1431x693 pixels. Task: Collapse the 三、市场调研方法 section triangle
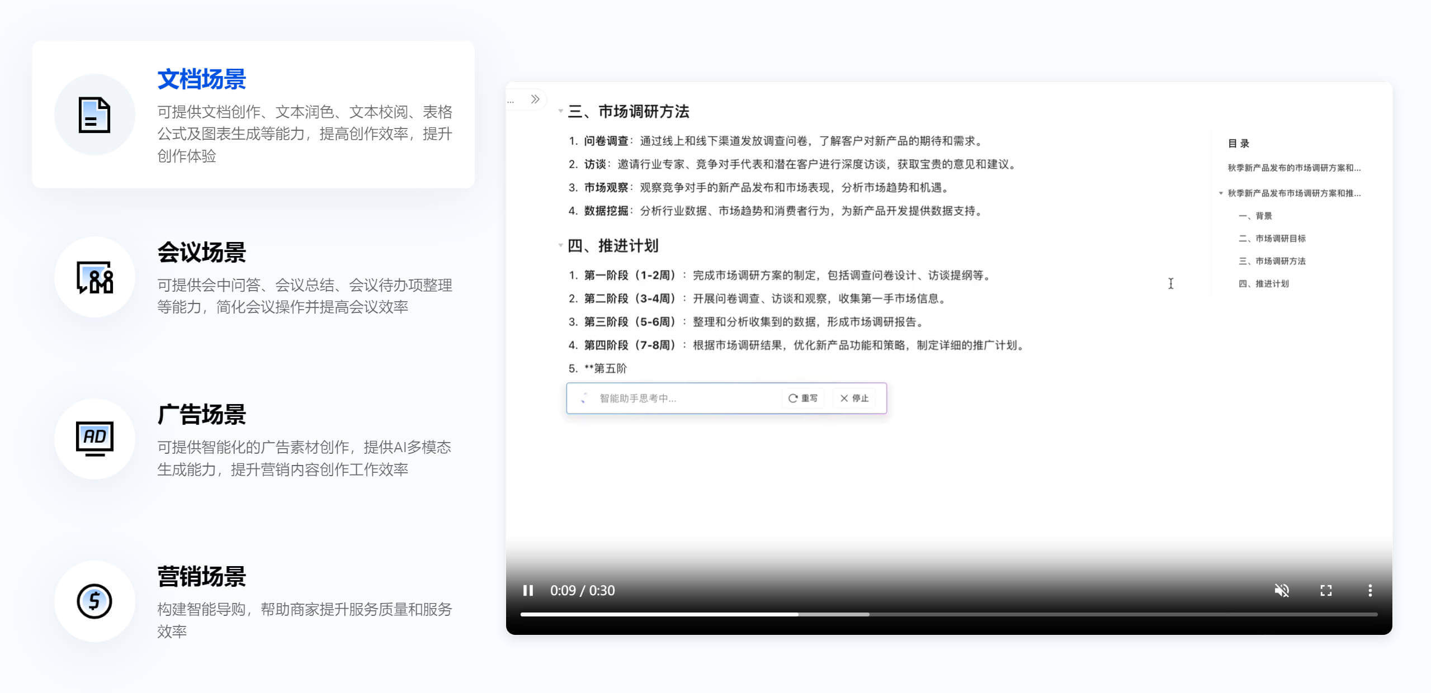561,111
